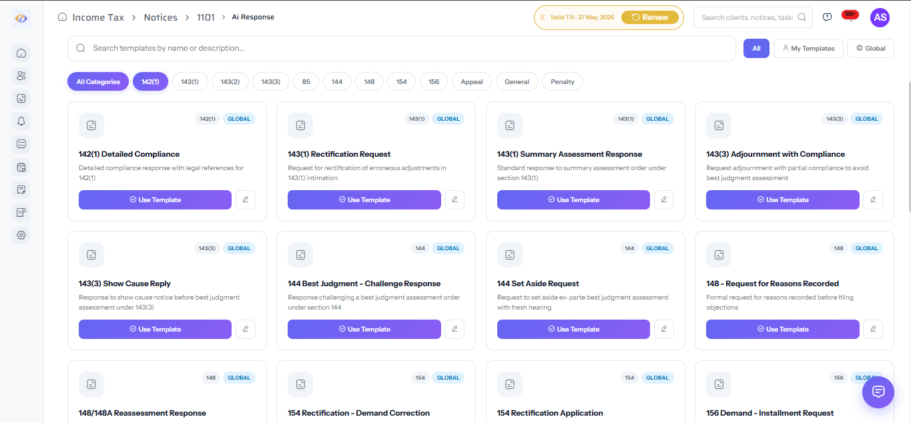Edit the 143(3) Show Cause Reply template
Viewport: 911px width, 423px height.
pos(246,329)
